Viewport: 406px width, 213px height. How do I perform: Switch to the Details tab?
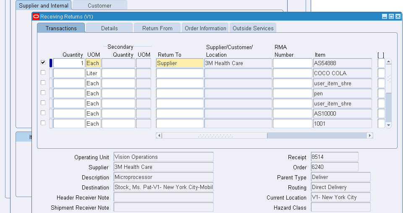point(109,28)
